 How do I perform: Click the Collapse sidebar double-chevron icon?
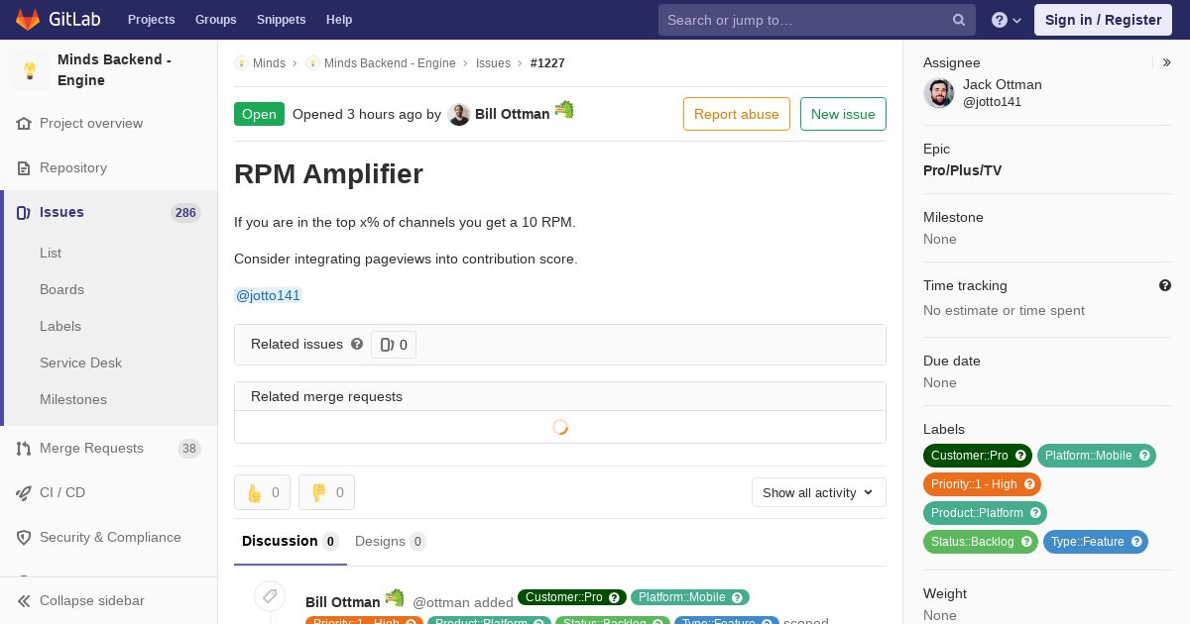(x=24, y=601)
